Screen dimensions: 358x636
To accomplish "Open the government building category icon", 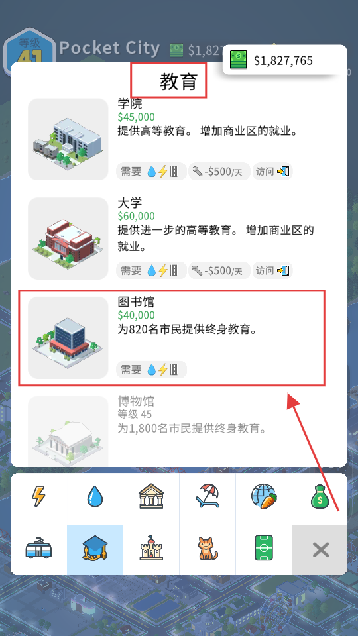I will (151, 496).
